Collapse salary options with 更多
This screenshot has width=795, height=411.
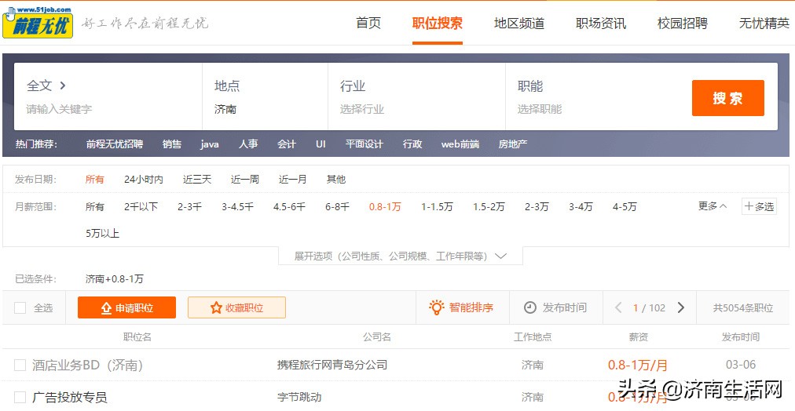(x=713, y=206)
